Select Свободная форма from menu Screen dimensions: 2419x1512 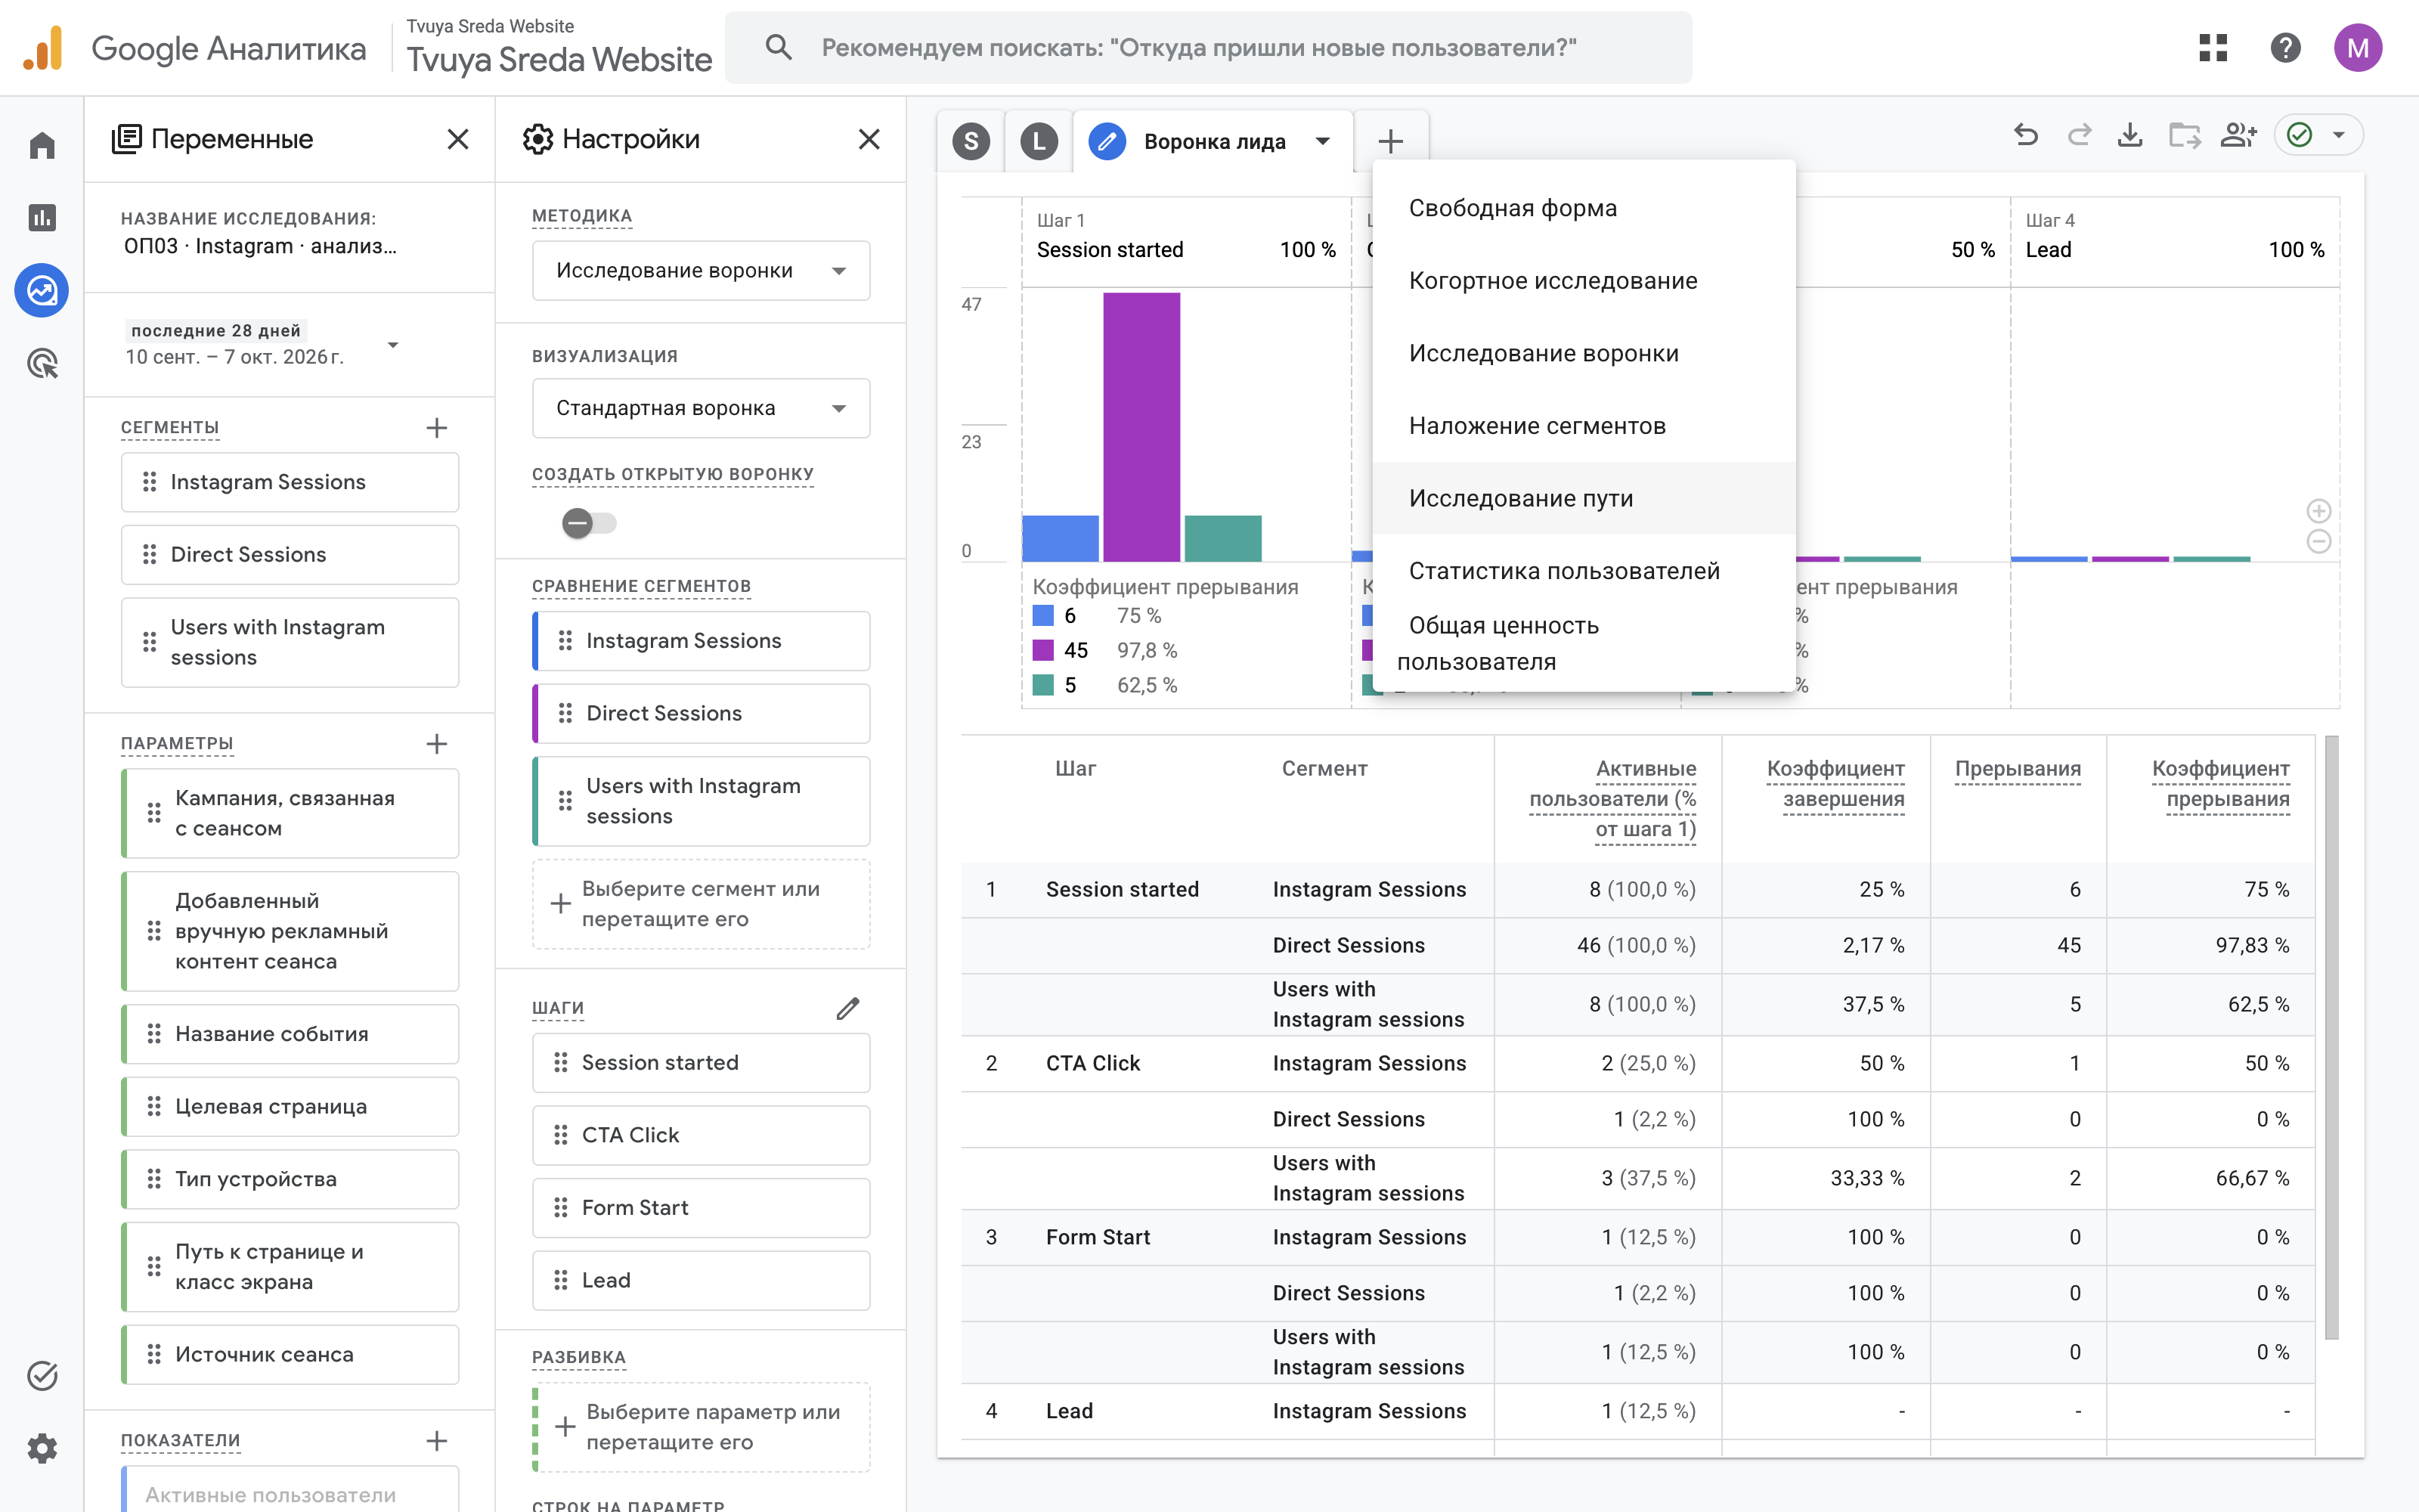point(1584,208)
